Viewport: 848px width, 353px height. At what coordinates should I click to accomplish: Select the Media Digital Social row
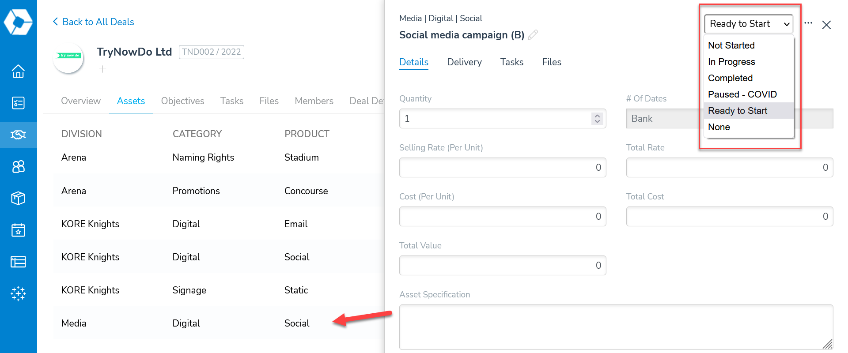[x=219, y=323]
